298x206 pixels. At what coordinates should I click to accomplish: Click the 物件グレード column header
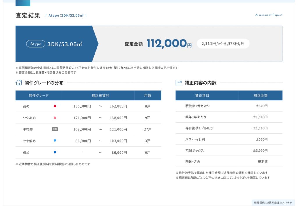click(39, 96)
